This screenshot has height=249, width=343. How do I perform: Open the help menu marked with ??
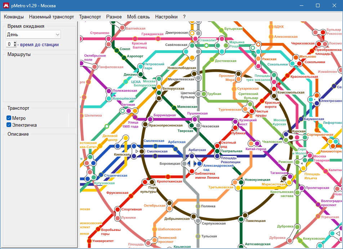184,17
